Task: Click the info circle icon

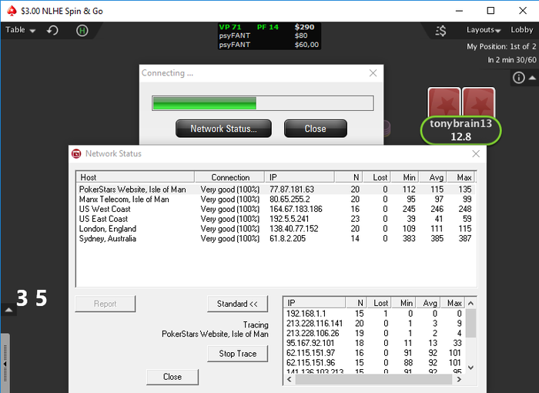Action: click(519, 78)
